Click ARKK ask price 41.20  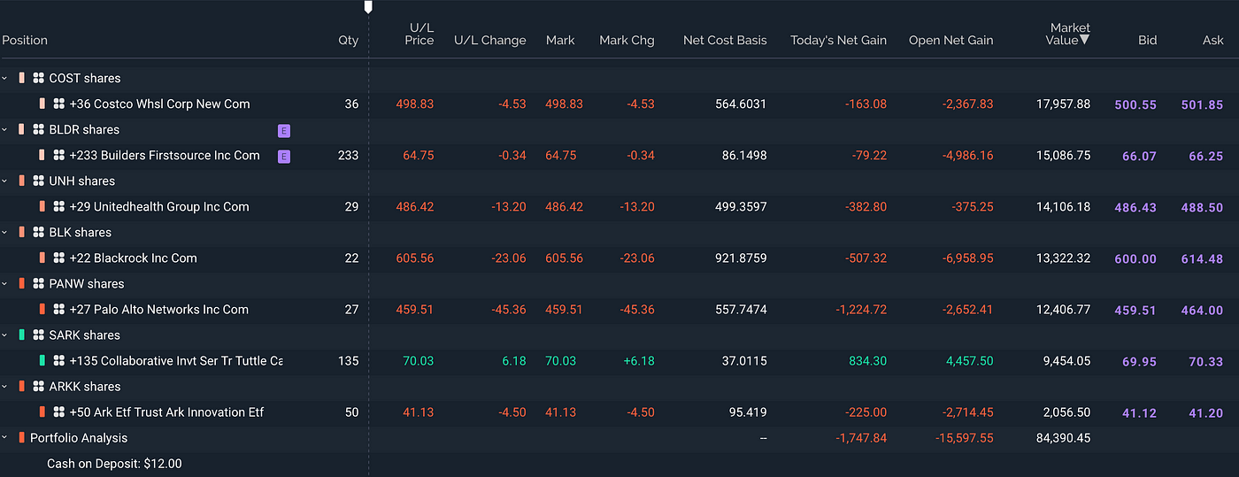point(1206,412)
